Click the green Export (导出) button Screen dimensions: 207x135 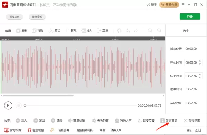[x=190, y=17]
